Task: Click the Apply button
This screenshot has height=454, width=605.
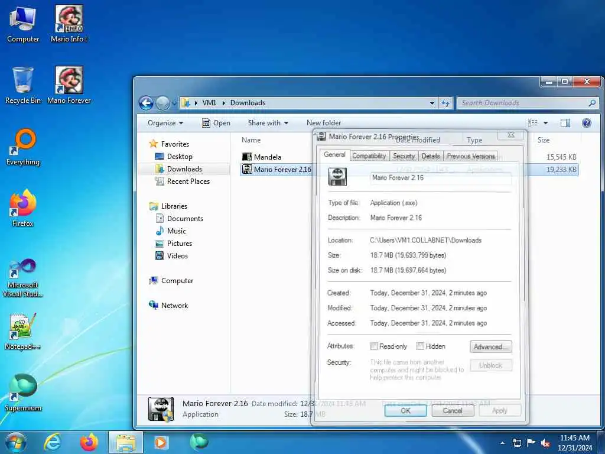Action: [x=500, y=411]
